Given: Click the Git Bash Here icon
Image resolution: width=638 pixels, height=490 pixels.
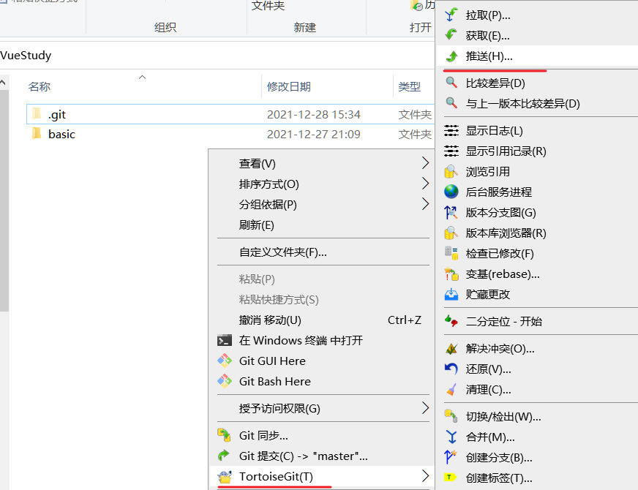Looking at the screenshot, I should [x=225, y=381].
